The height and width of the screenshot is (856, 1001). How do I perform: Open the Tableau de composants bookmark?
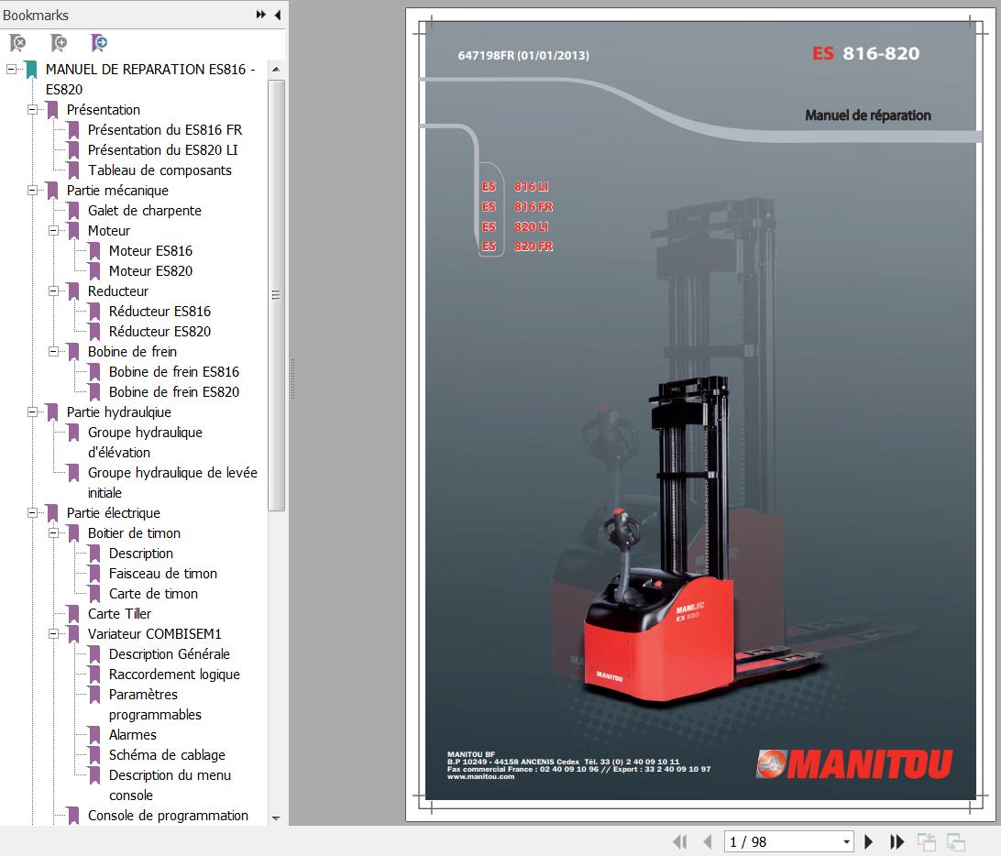pos(159,170)
